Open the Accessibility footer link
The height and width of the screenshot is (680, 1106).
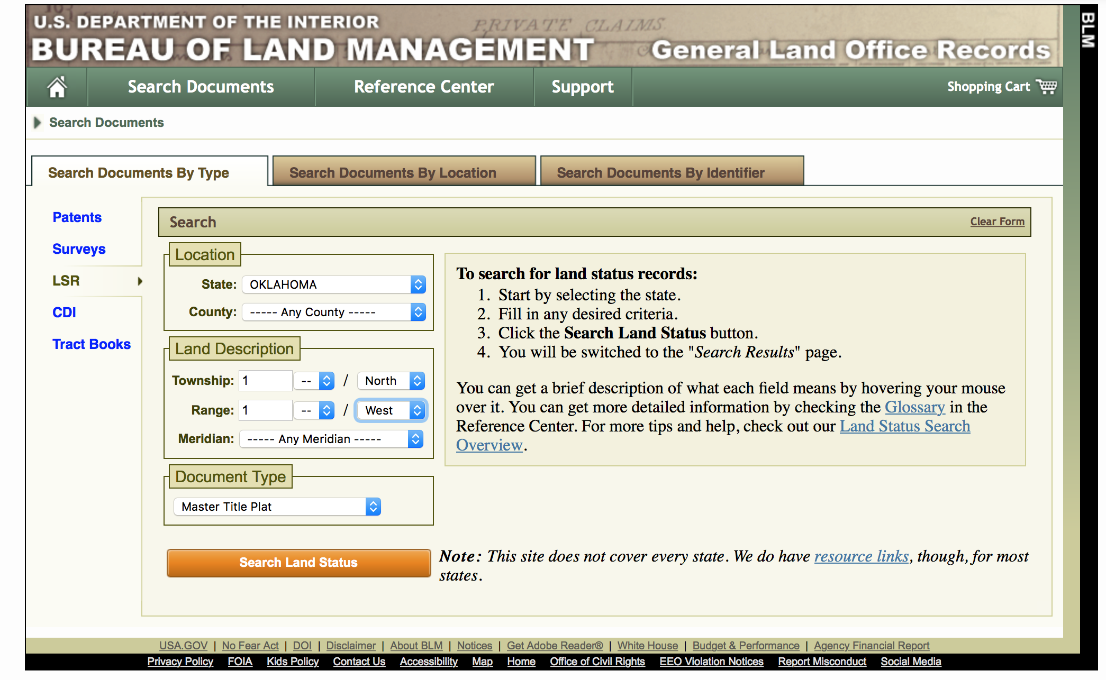[x=429, y=661]
